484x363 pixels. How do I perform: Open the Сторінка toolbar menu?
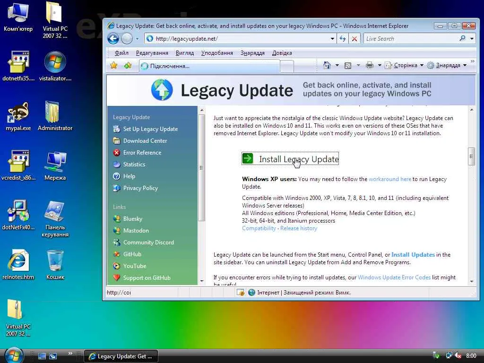click(x=404, y=65)
